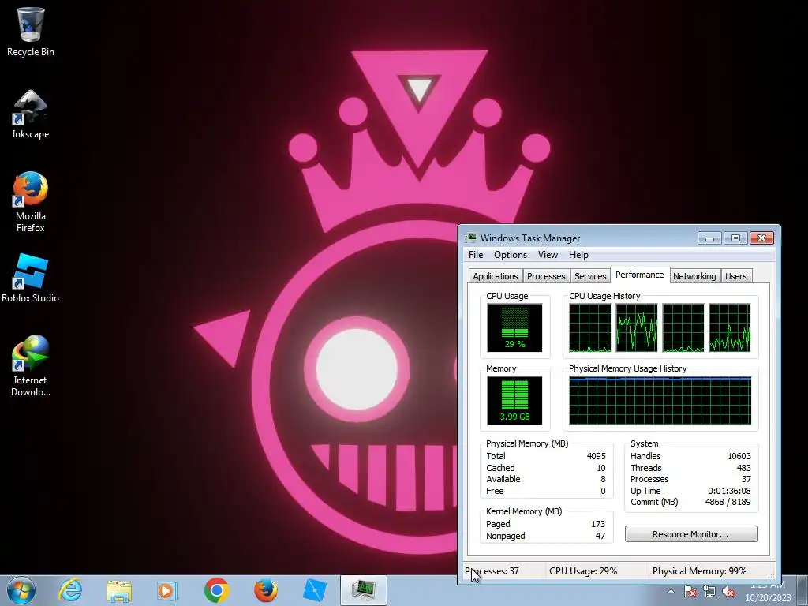Screen dimensions: 808x606
Task: Click the date 10/20/2023 in the taskbar
Action: pyautogui.click(x=768, y=598)
